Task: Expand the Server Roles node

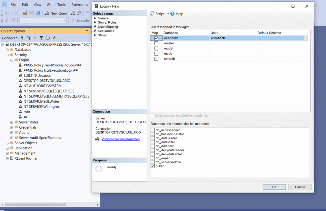Action: click(x=12, y=122)
